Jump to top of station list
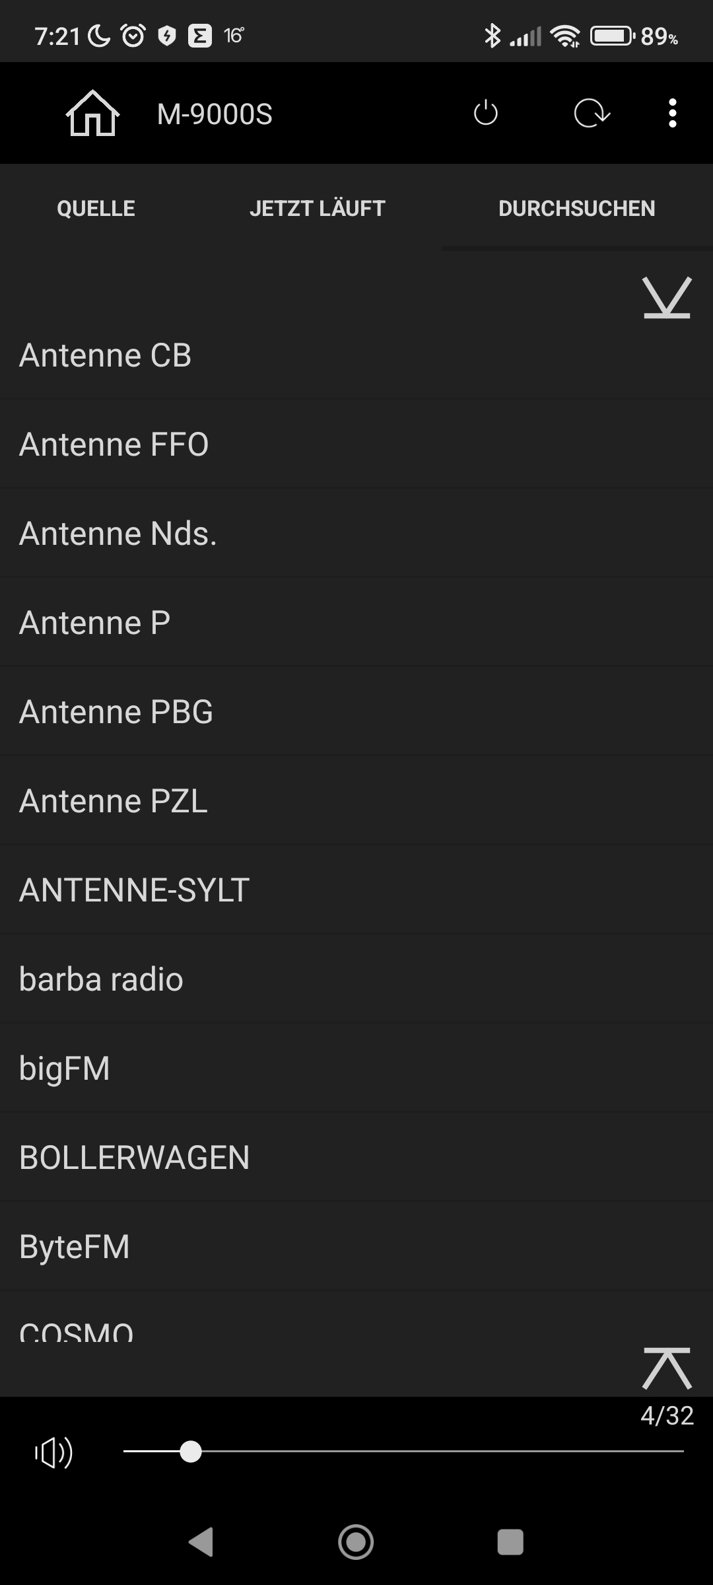This screenshot has height=1585, width=713. pyautogui.click(x=667, y=1368)
